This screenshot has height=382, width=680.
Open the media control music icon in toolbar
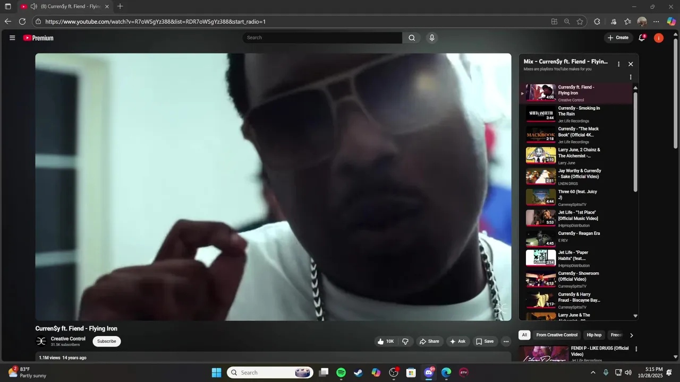coord(614,22)
